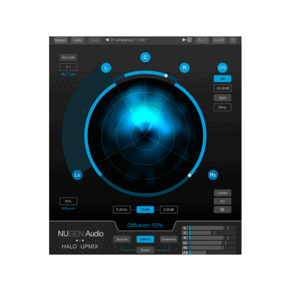
Task: Open the settings gear button
Action: [x=222, y=210]
